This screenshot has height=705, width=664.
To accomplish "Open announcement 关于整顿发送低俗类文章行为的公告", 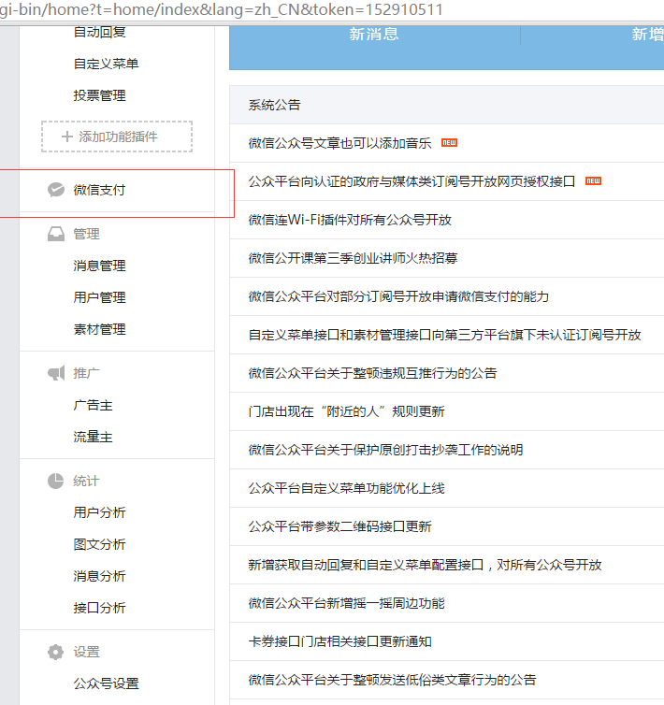I will [x=392, y=680].
